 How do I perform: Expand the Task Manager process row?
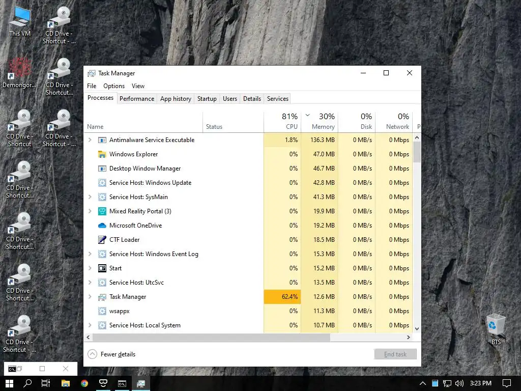[90, 297]
